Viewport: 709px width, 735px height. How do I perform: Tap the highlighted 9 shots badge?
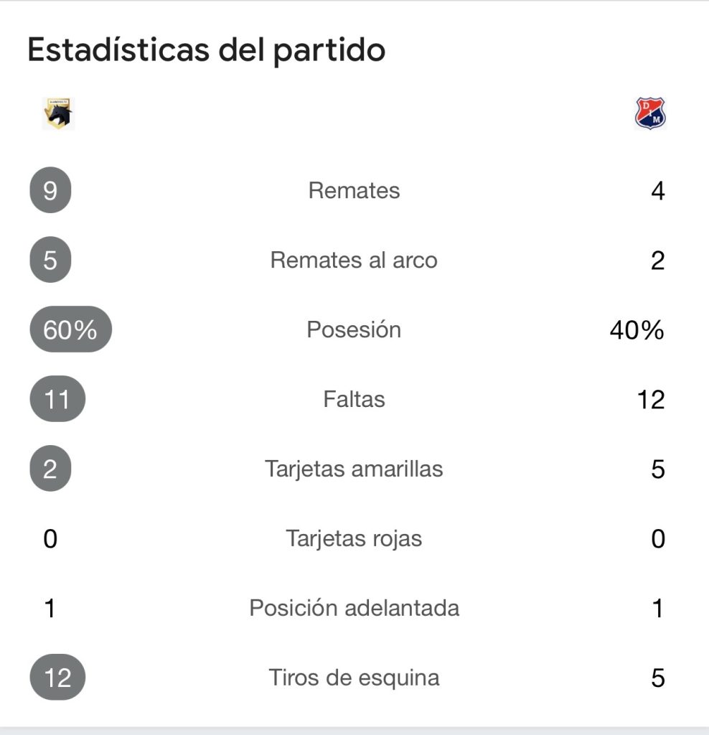point(50,191)
